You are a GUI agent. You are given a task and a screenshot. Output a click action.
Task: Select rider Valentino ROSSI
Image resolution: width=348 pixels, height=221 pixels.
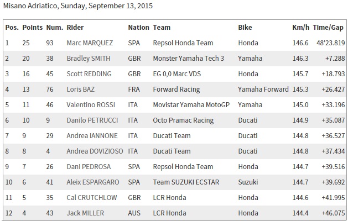pyautogui.click(x=89, y=104)
